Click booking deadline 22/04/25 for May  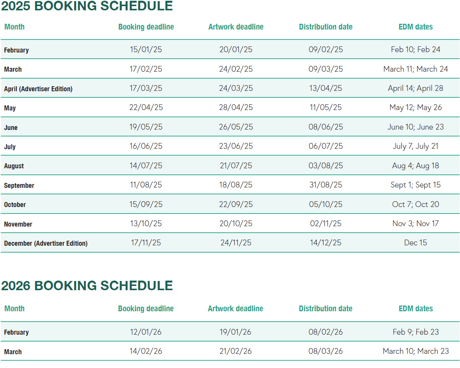[x=146, y=108]
